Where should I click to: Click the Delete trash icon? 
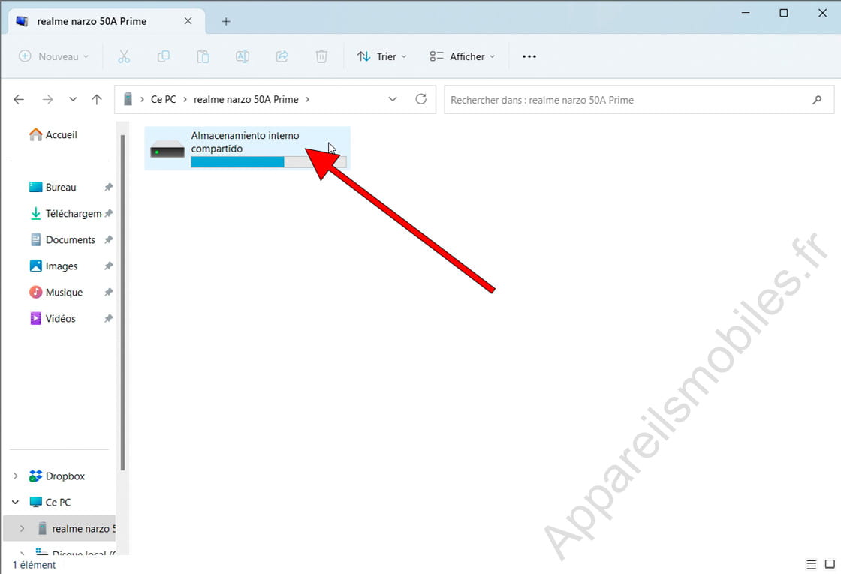[321, 56]
